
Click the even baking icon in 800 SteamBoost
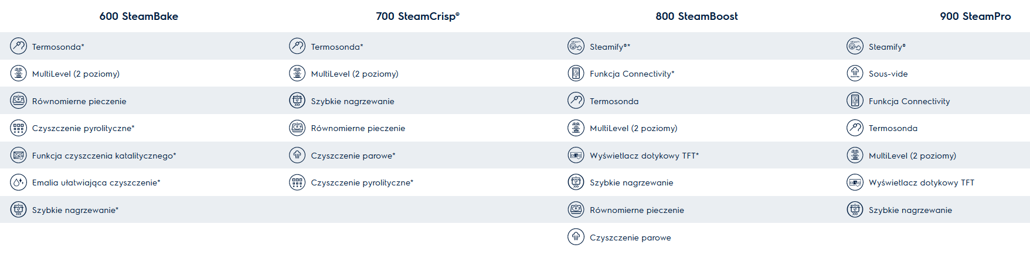(576, 210)
